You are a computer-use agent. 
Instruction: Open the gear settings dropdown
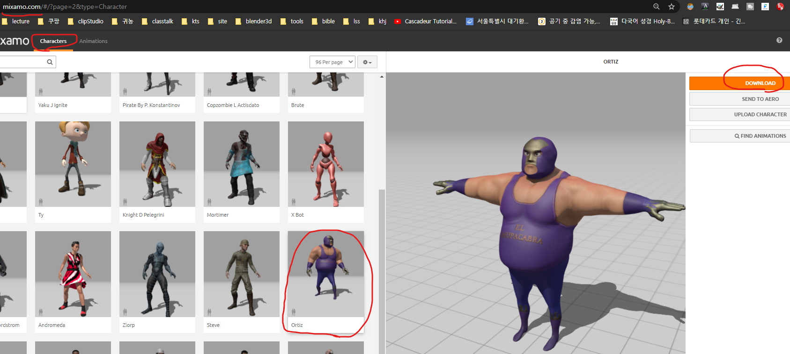coord(367,62)
